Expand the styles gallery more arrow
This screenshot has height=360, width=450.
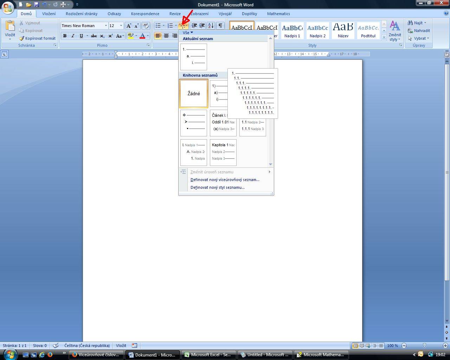point(384,37)
